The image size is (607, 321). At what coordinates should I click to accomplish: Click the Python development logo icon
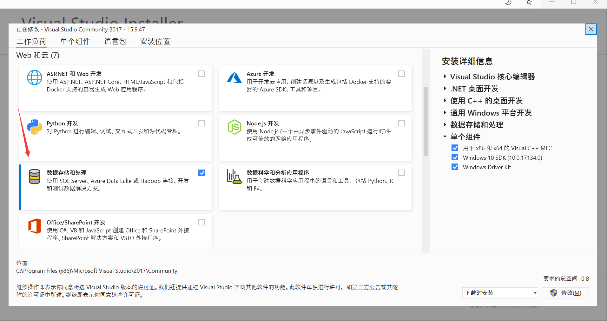35,127
